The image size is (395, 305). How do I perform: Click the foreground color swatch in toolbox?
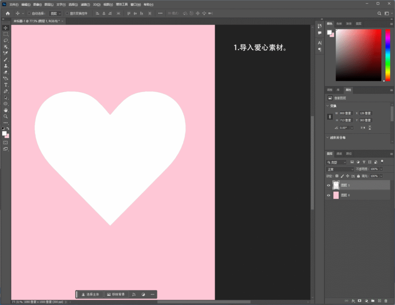point(4,134)
